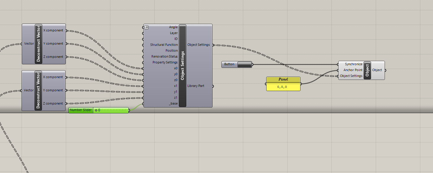Select the upper Deconstruct Vector component
Image resolution: width=433 pixels, height=173 pixels.
click(38, 44)
